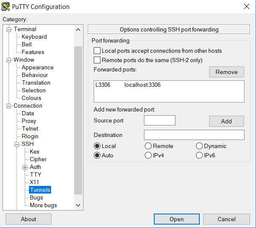Click Open to start the session
This screenshot has height=228, width=256.
pyautogui.click(x=177, y=219)
